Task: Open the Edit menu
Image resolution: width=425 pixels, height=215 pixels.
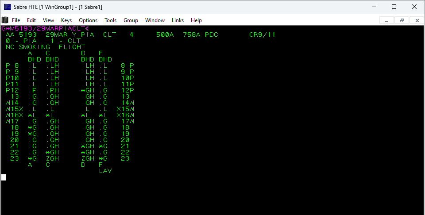Action: (31, 20)
